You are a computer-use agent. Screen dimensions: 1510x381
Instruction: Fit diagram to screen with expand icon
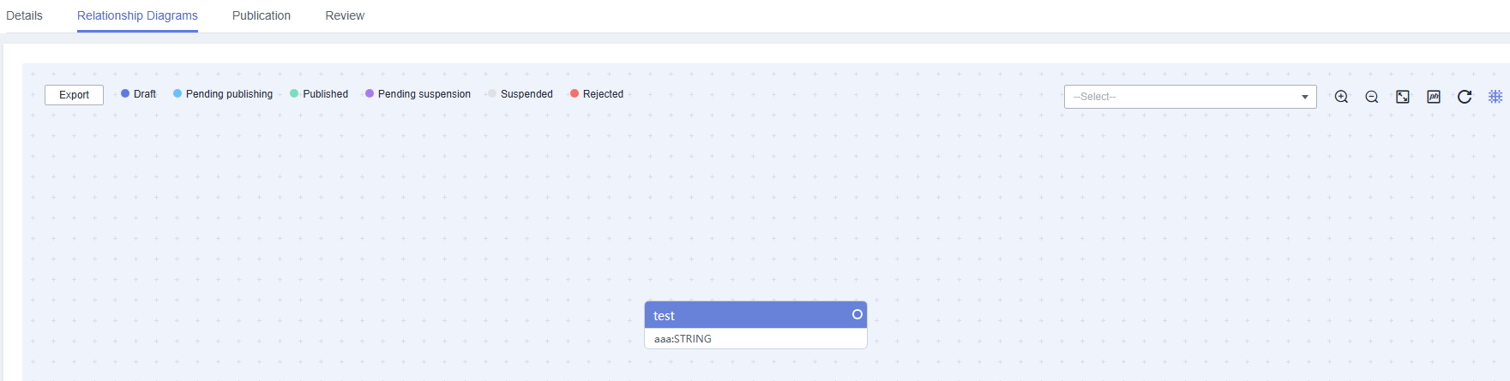coord(1403,97)
